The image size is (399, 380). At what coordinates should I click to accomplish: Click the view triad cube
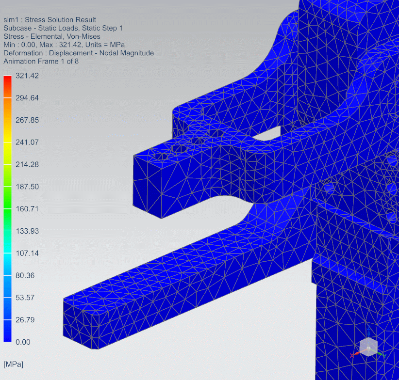pos(368,347)
